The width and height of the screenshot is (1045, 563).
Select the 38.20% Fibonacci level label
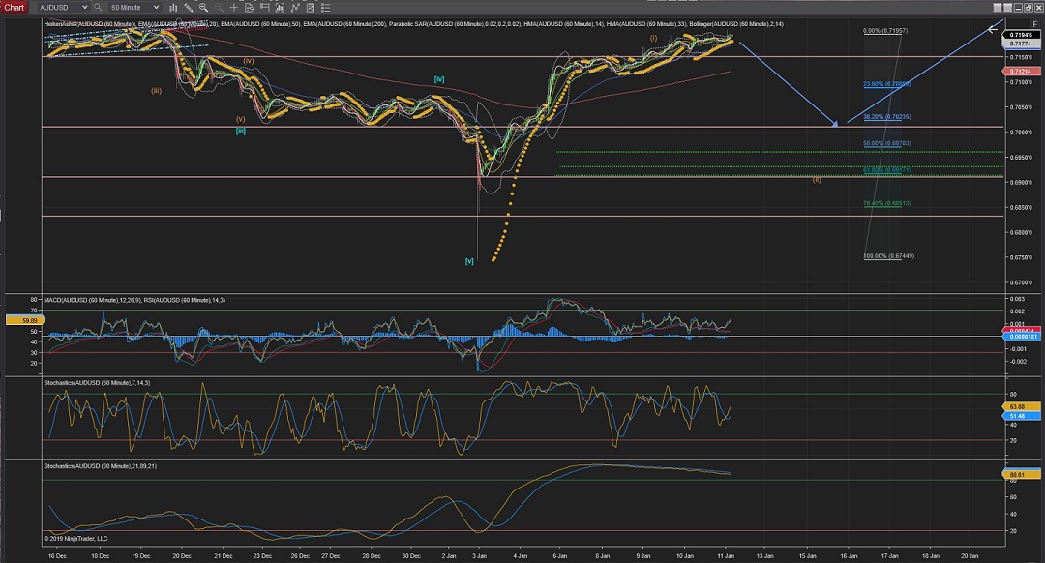[886, 117]
